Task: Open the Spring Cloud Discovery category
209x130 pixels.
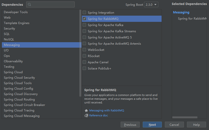Action: click(21, 94)
